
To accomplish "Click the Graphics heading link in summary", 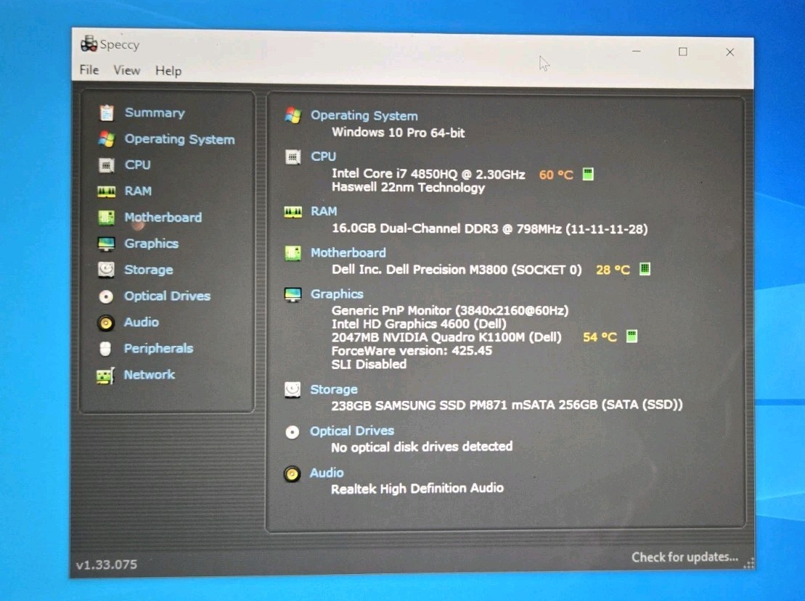I will tap(337, 294).
